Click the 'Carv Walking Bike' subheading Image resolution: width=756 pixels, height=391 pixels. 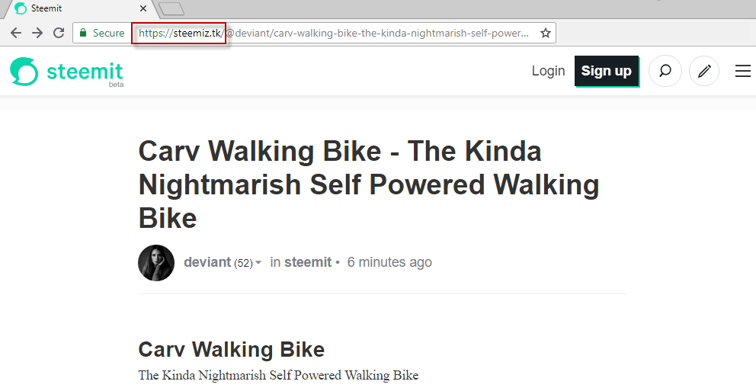click(232, 350)
